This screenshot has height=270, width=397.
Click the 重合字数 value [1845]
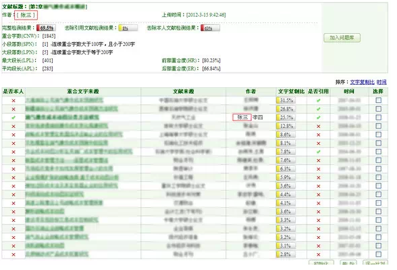[x=49, y=36]
